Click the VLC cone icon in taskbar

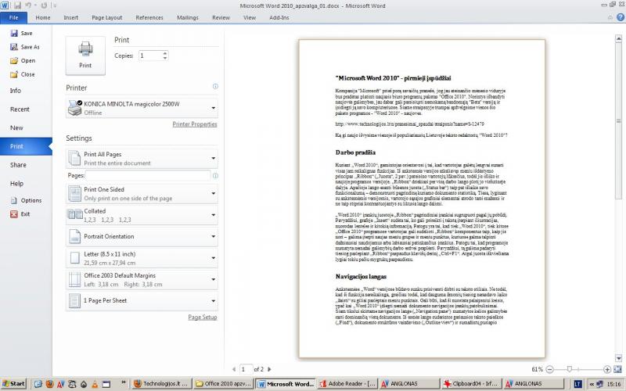(x=95, y=384)
